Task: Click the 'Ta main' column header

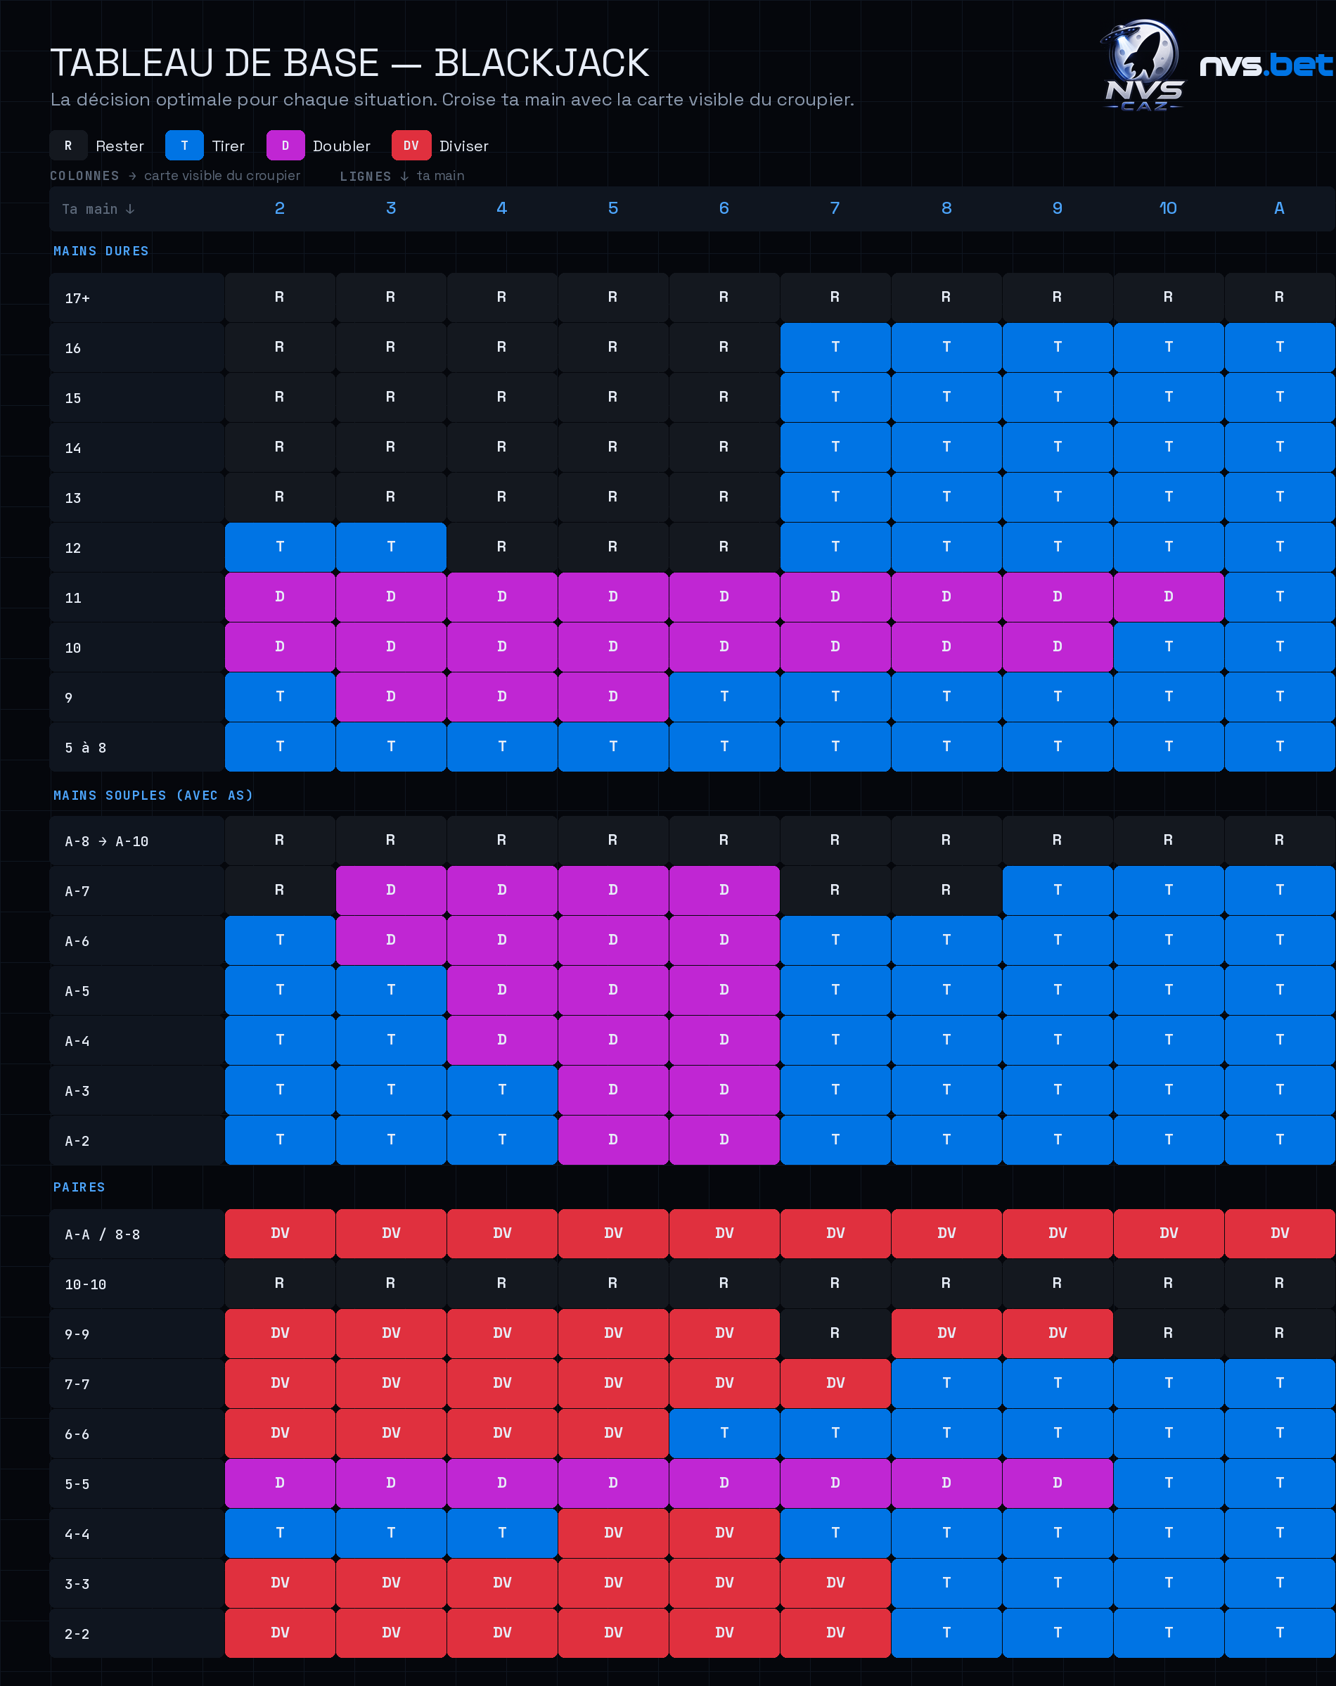Action: click(x=98, y=209)
